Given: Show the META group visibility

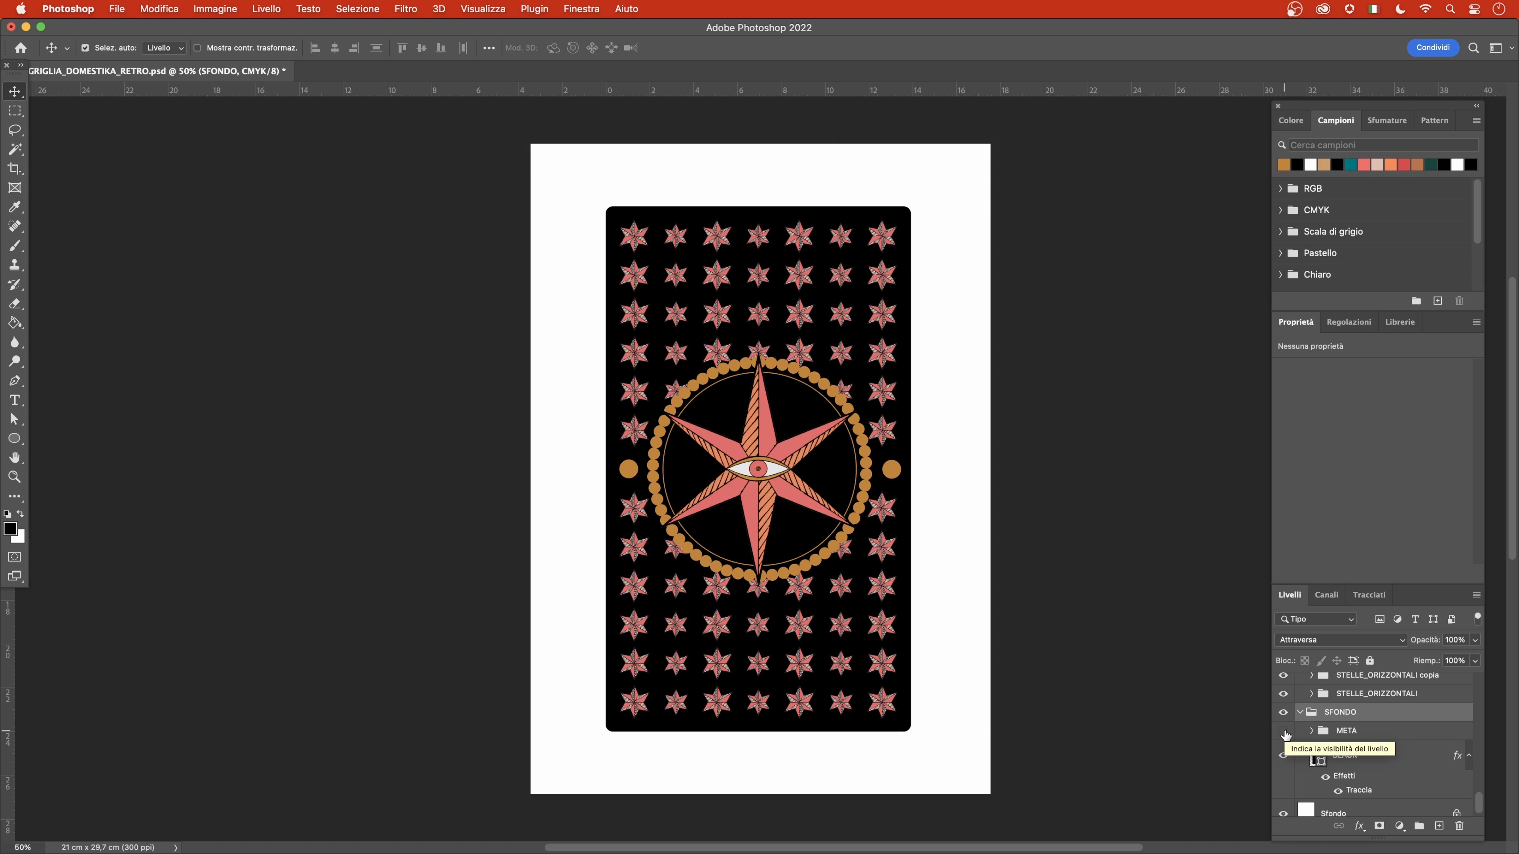Looking at the screenshot, I should click(x=1282, y=731).
